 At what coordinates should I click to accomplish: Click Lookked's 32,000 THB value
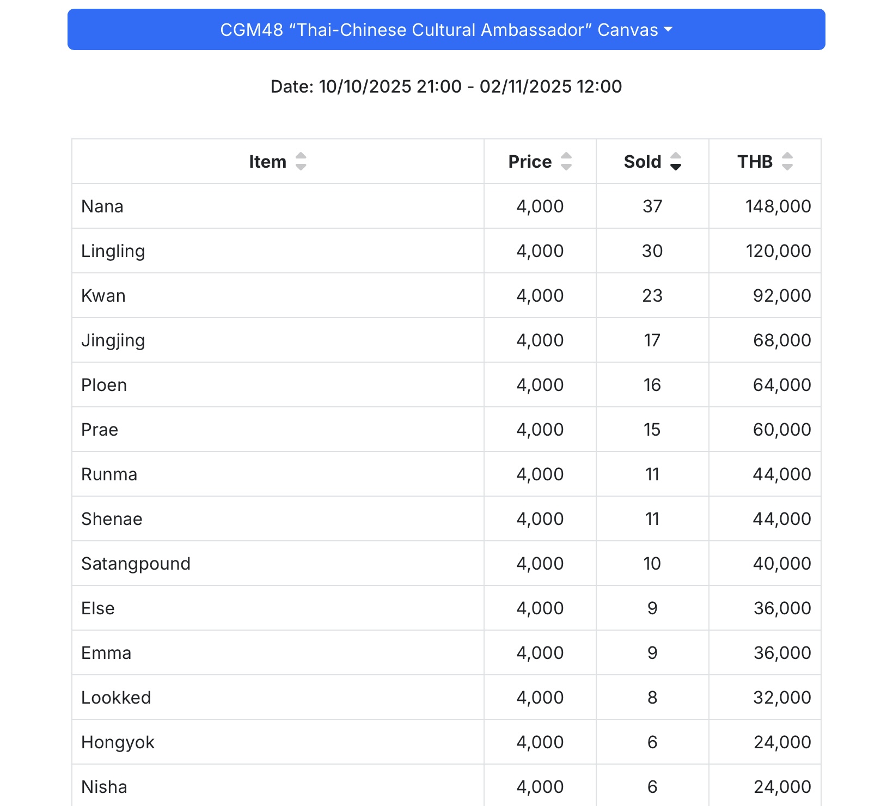pyautogui.click(x=782, y=698)
